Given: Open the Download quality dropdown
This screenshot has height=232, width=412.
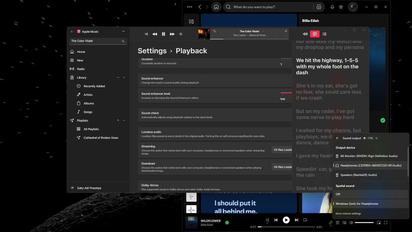Looking at the screenshot, I should pos(282,167).
